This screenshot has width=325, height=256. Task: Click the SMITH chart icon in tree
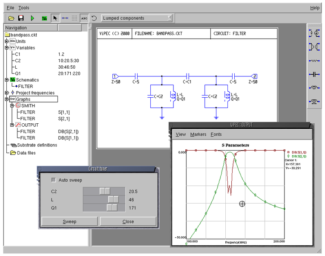18,105
